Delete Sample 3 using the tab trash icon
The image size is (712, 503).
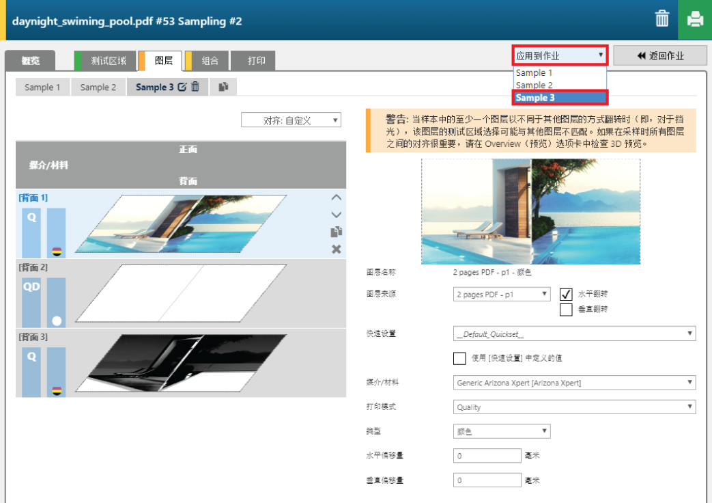pyautogui.click(x=195, y=87)
